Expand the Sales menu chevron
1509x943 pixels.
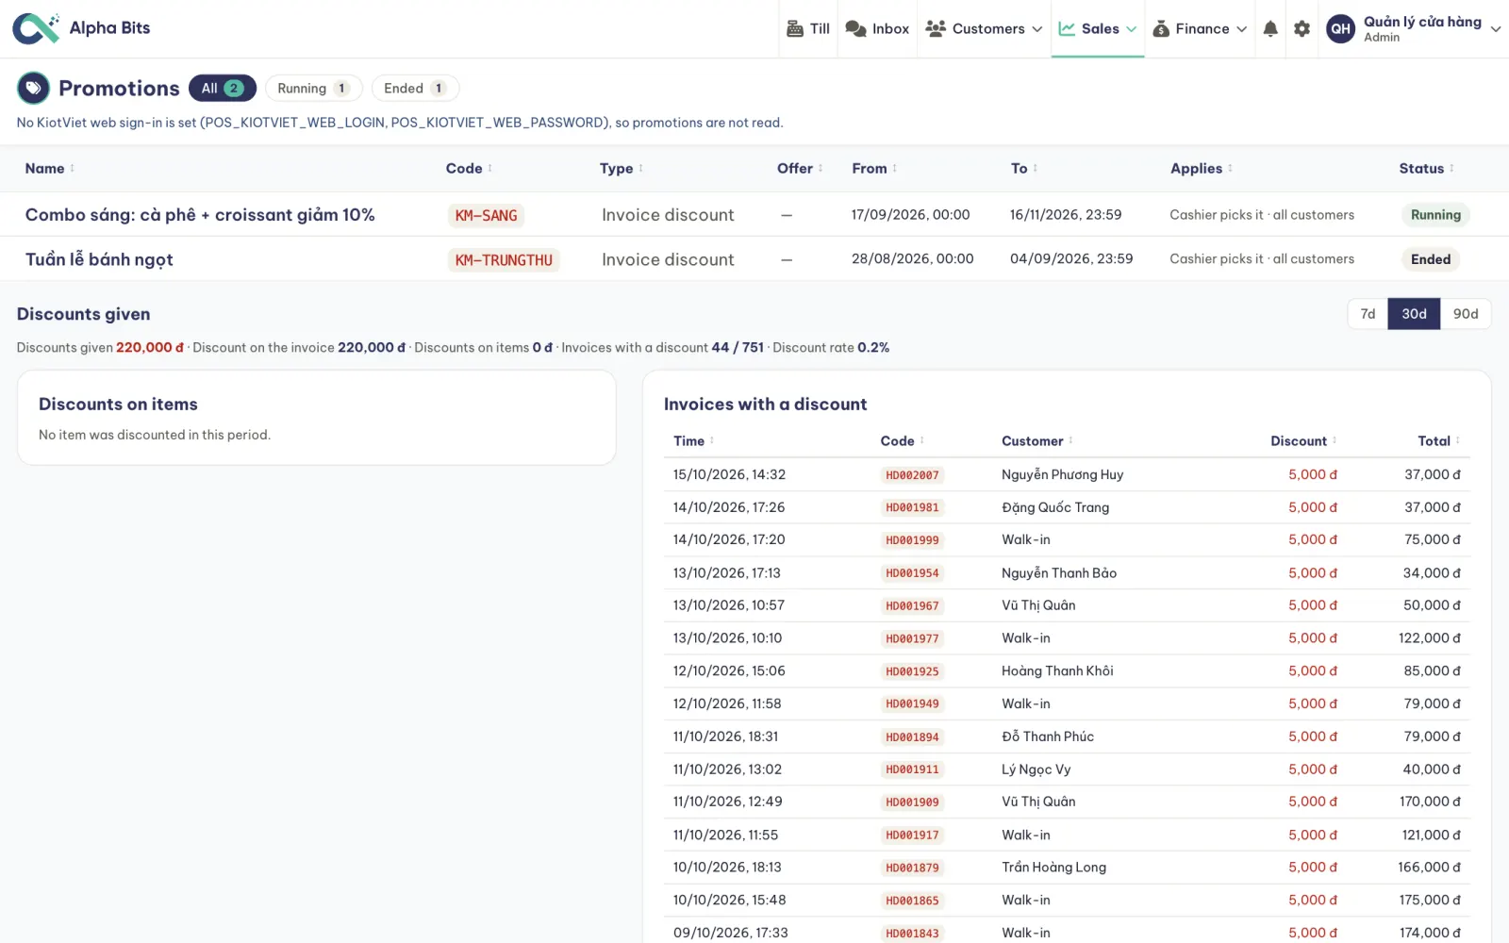coord(1132,29)
